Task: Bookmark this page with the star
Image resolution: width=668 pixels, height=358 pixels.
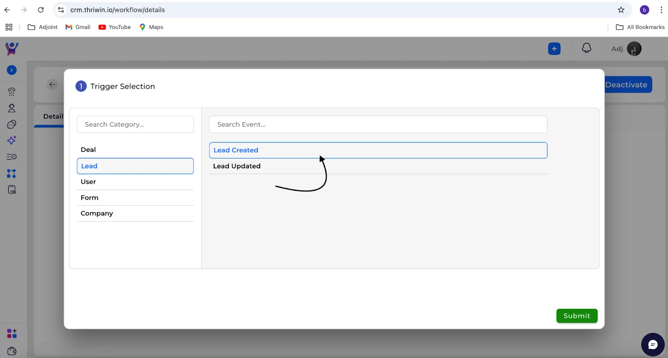Action: (621, 10)
